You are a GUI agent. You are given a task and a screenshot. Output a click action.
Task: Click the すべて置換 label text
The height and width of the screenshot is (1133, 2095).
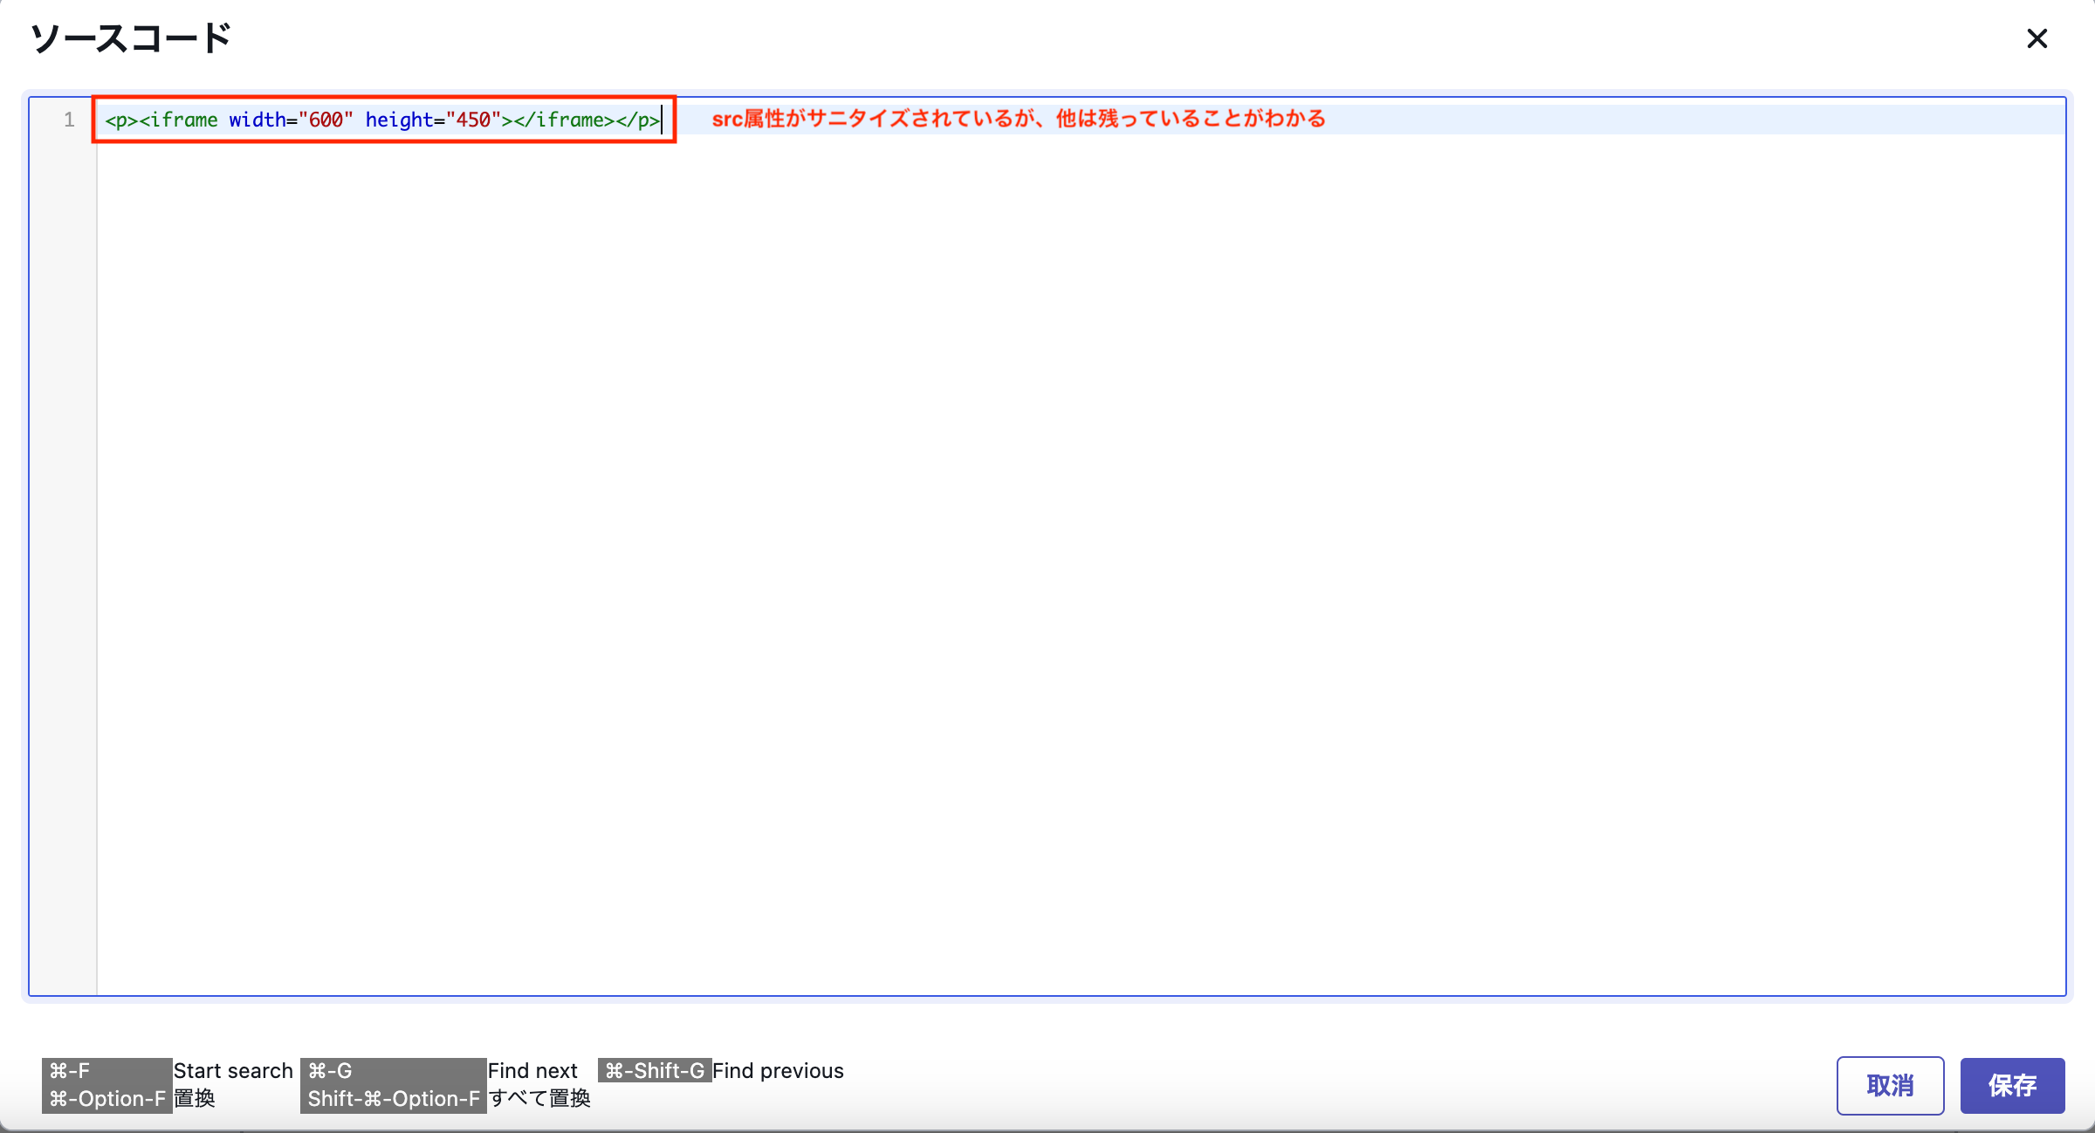click(x=541, y=1099)
